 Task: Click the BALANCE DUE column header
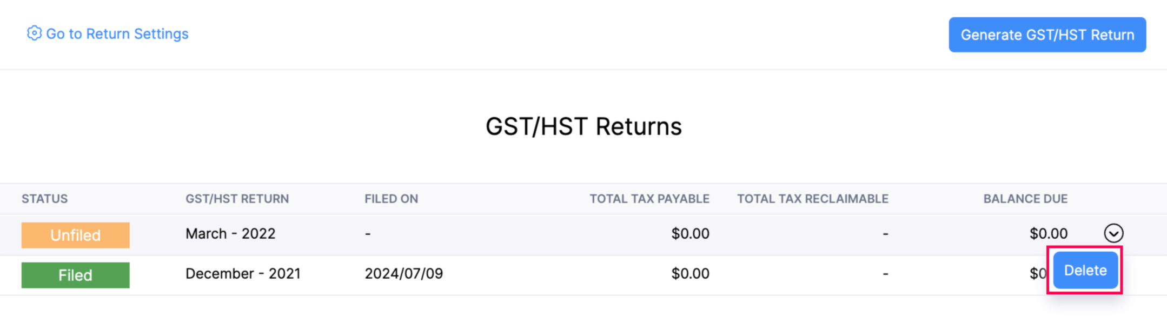[1024, 199]
